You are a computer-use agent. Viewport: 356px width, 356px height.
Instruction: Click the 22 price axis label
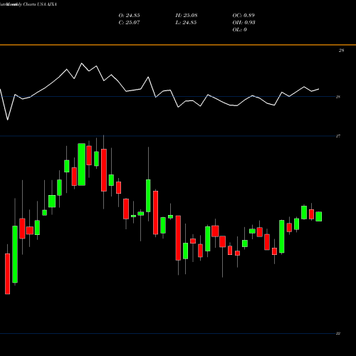[x=338, y=333]
